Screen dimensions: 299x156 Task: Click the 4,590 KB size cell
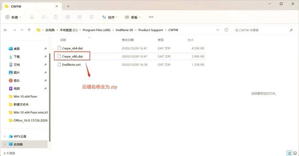[x=198, y=48]
